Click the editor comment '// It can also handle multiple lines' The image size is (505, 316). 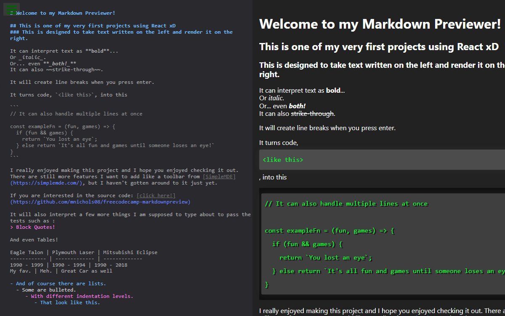pos(76,114)
